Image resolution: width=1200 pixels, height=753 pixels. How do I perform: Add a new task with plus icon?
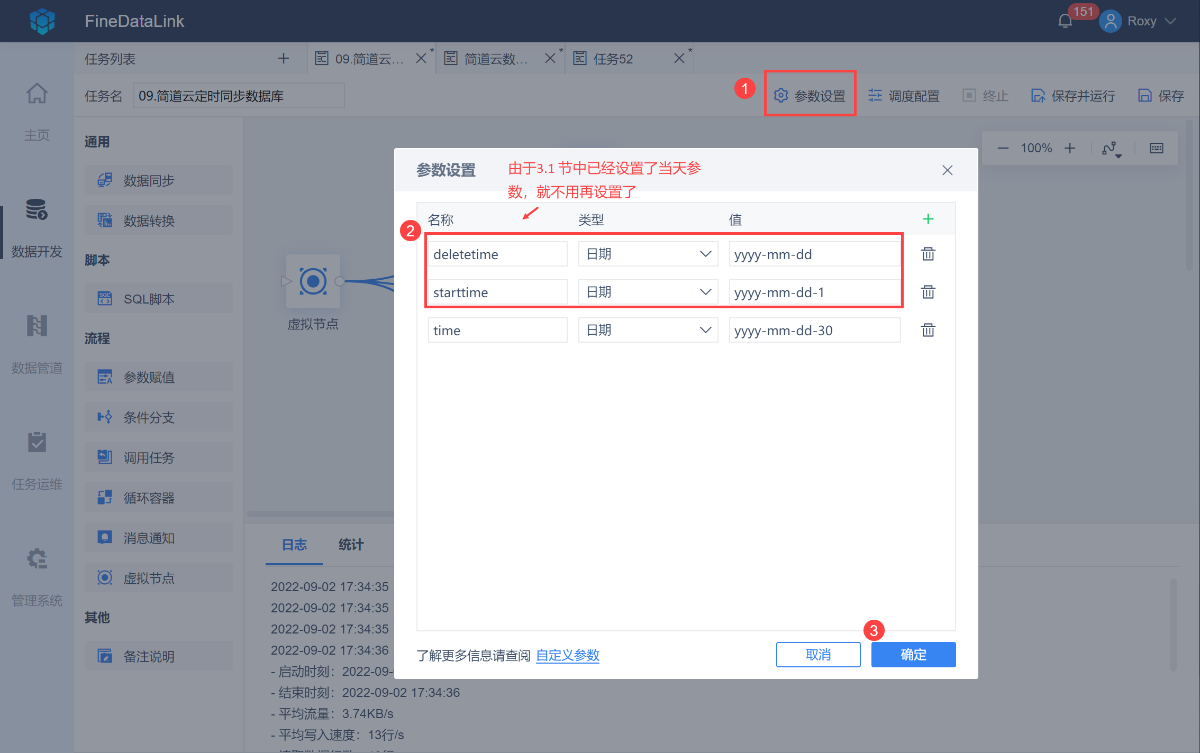tap(284, 58)
